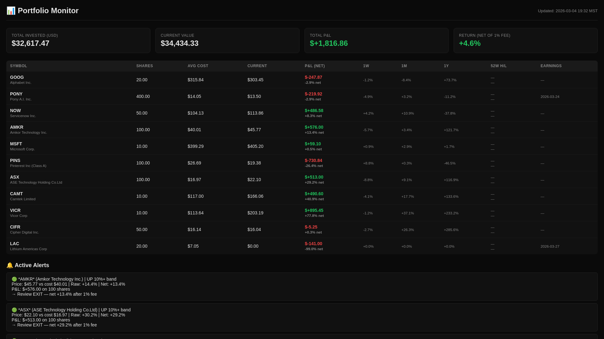
Task: Click AMKR alert price versus cost line
Action: [68, 284]
